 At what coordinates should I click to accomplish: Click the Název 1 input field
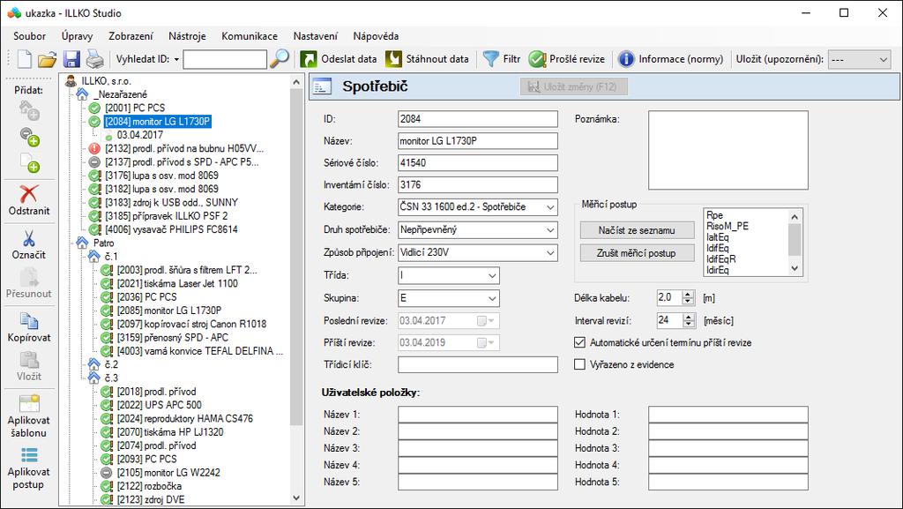(477, 415)
